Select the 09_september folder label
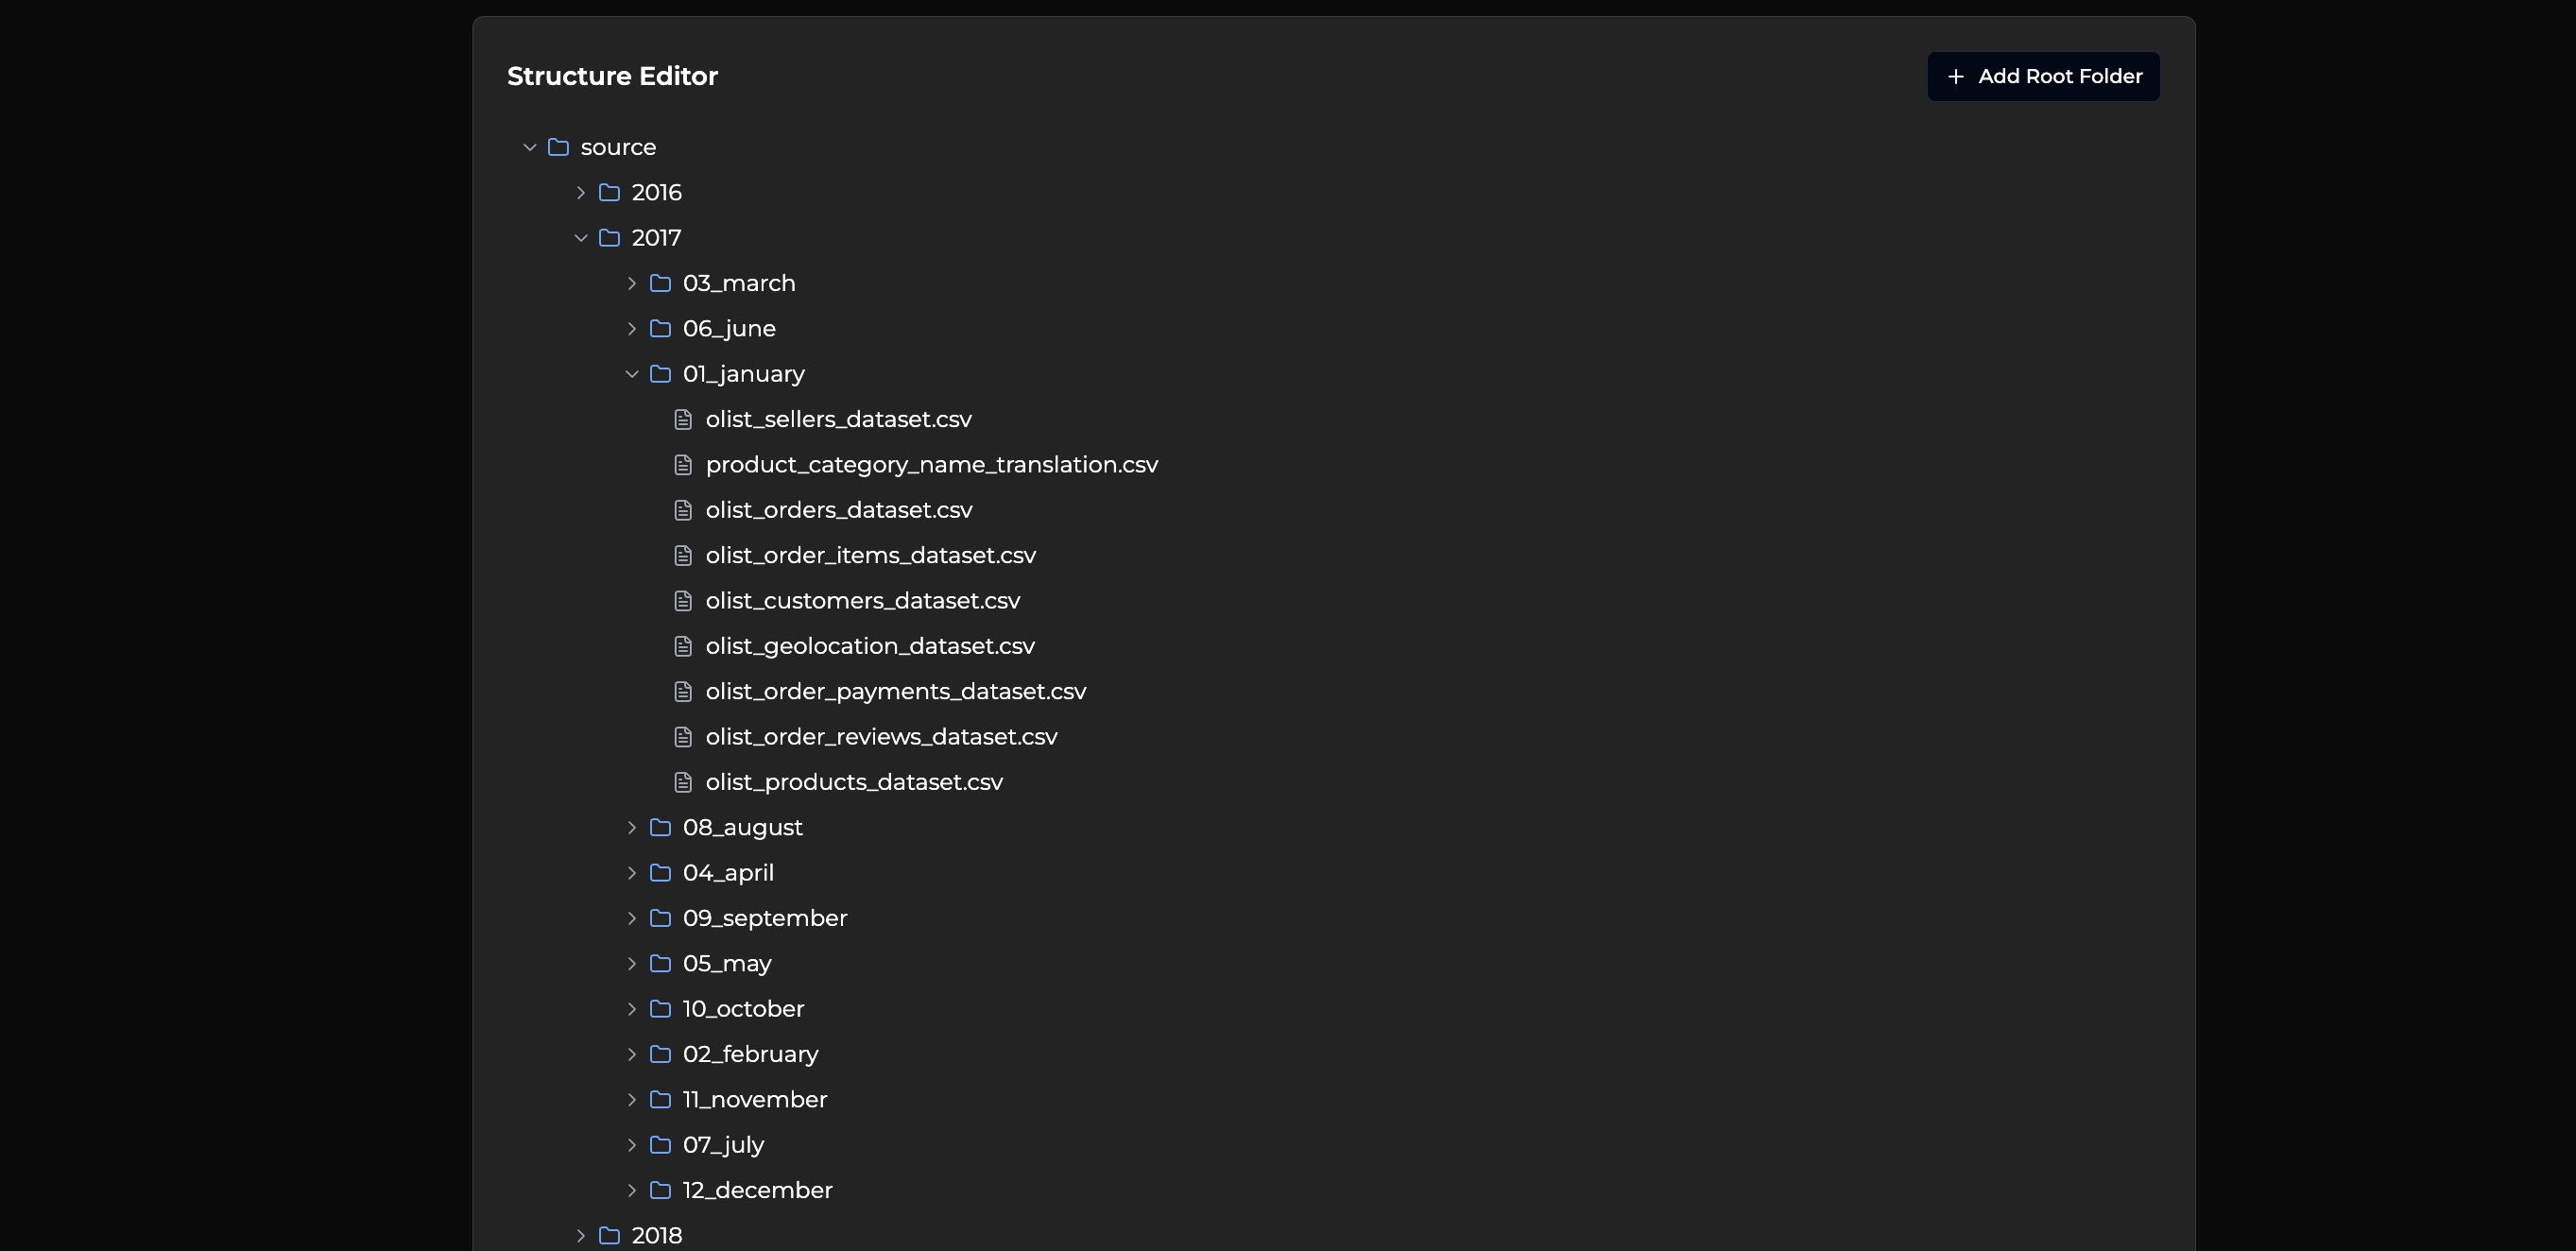The width and height of the screenshot is (2576, 1251). click(x=764, y=918)
